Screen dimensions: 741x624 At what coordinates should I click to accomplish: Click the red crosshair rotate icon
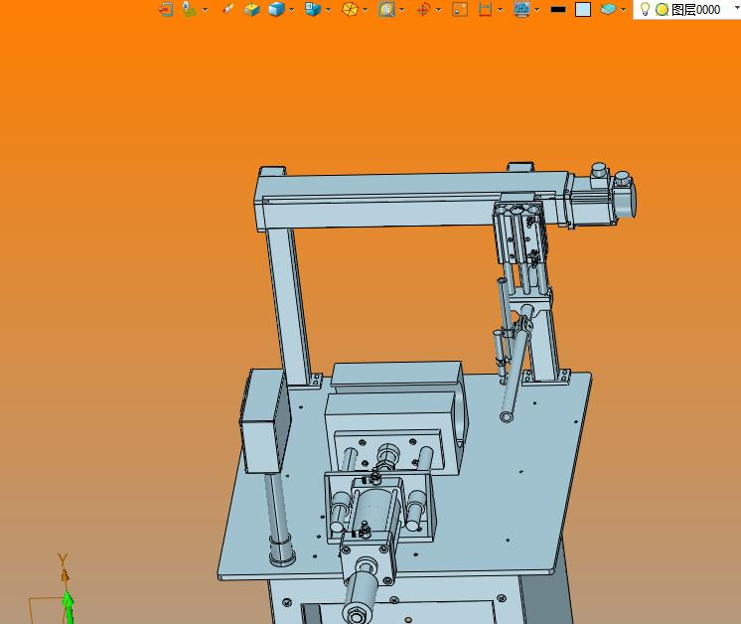point(423,10)
